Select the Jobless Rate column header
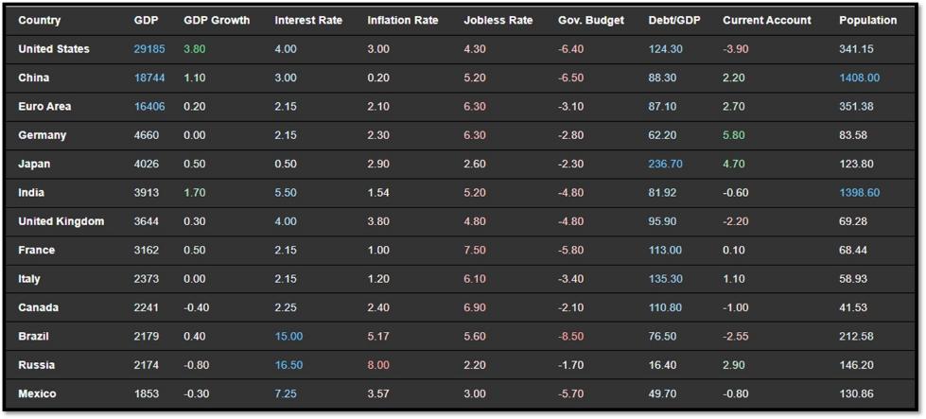Image resolution: width=926 pixels, height=419 pixels. click(x=498, y=20)
